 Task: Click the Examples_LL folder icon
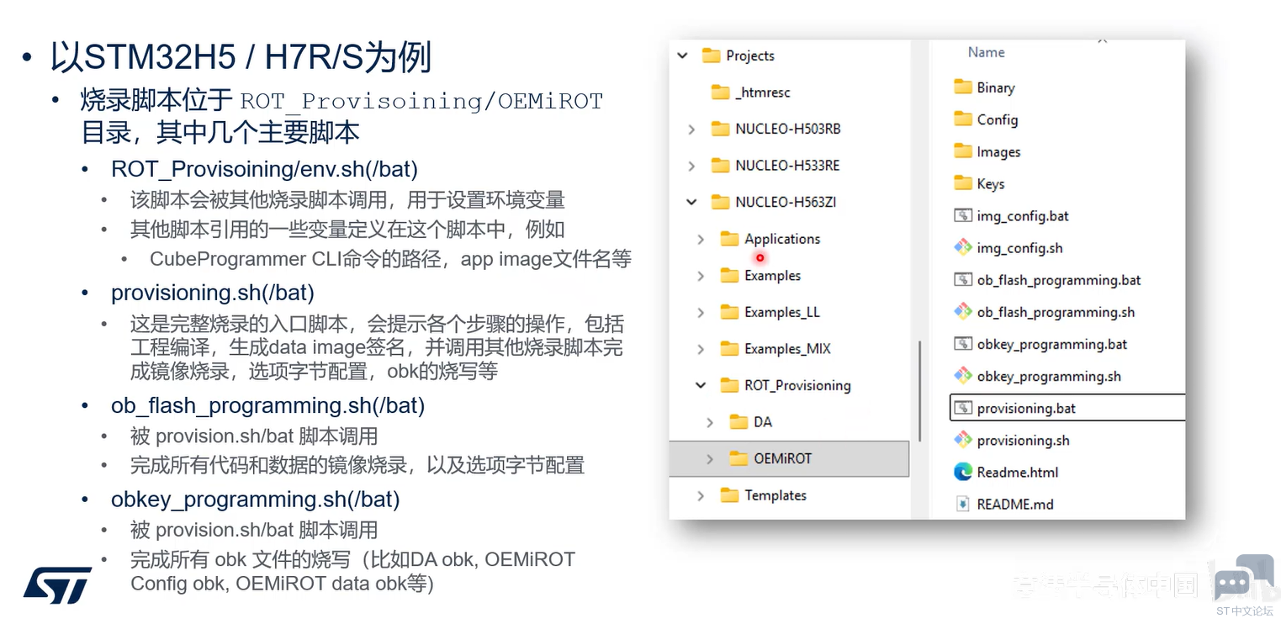729,312
